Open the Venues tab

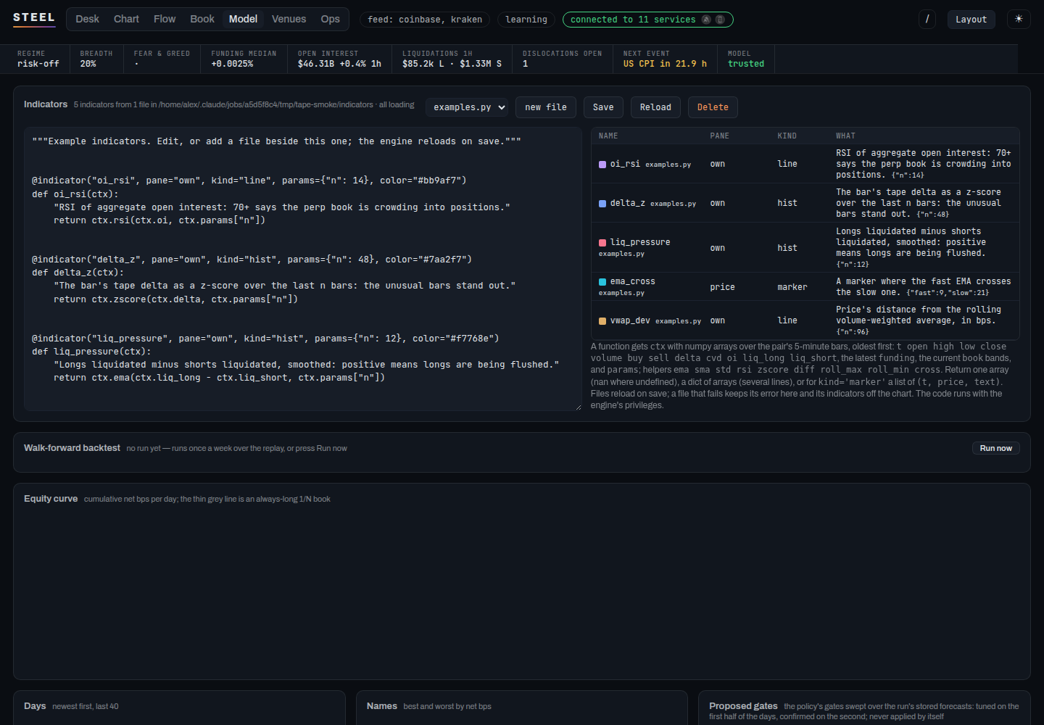[x=289, y=19]
